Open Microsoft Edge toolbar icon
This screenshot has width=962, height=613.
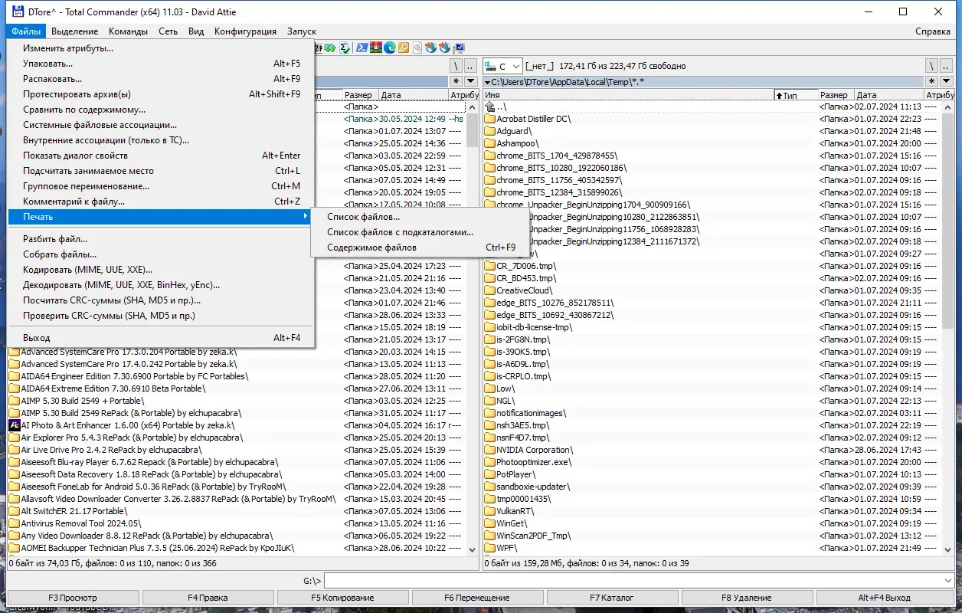(x=390, y=48)
